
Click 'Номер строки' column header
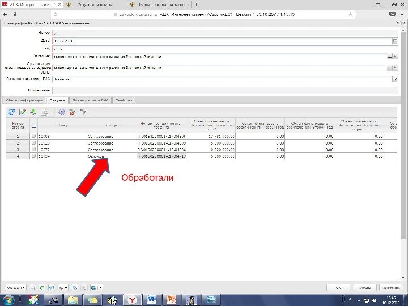[18, 125]
